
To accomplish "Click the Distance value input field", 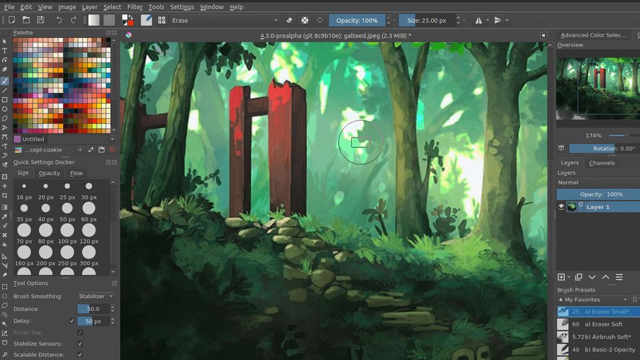I will (95, 308).
